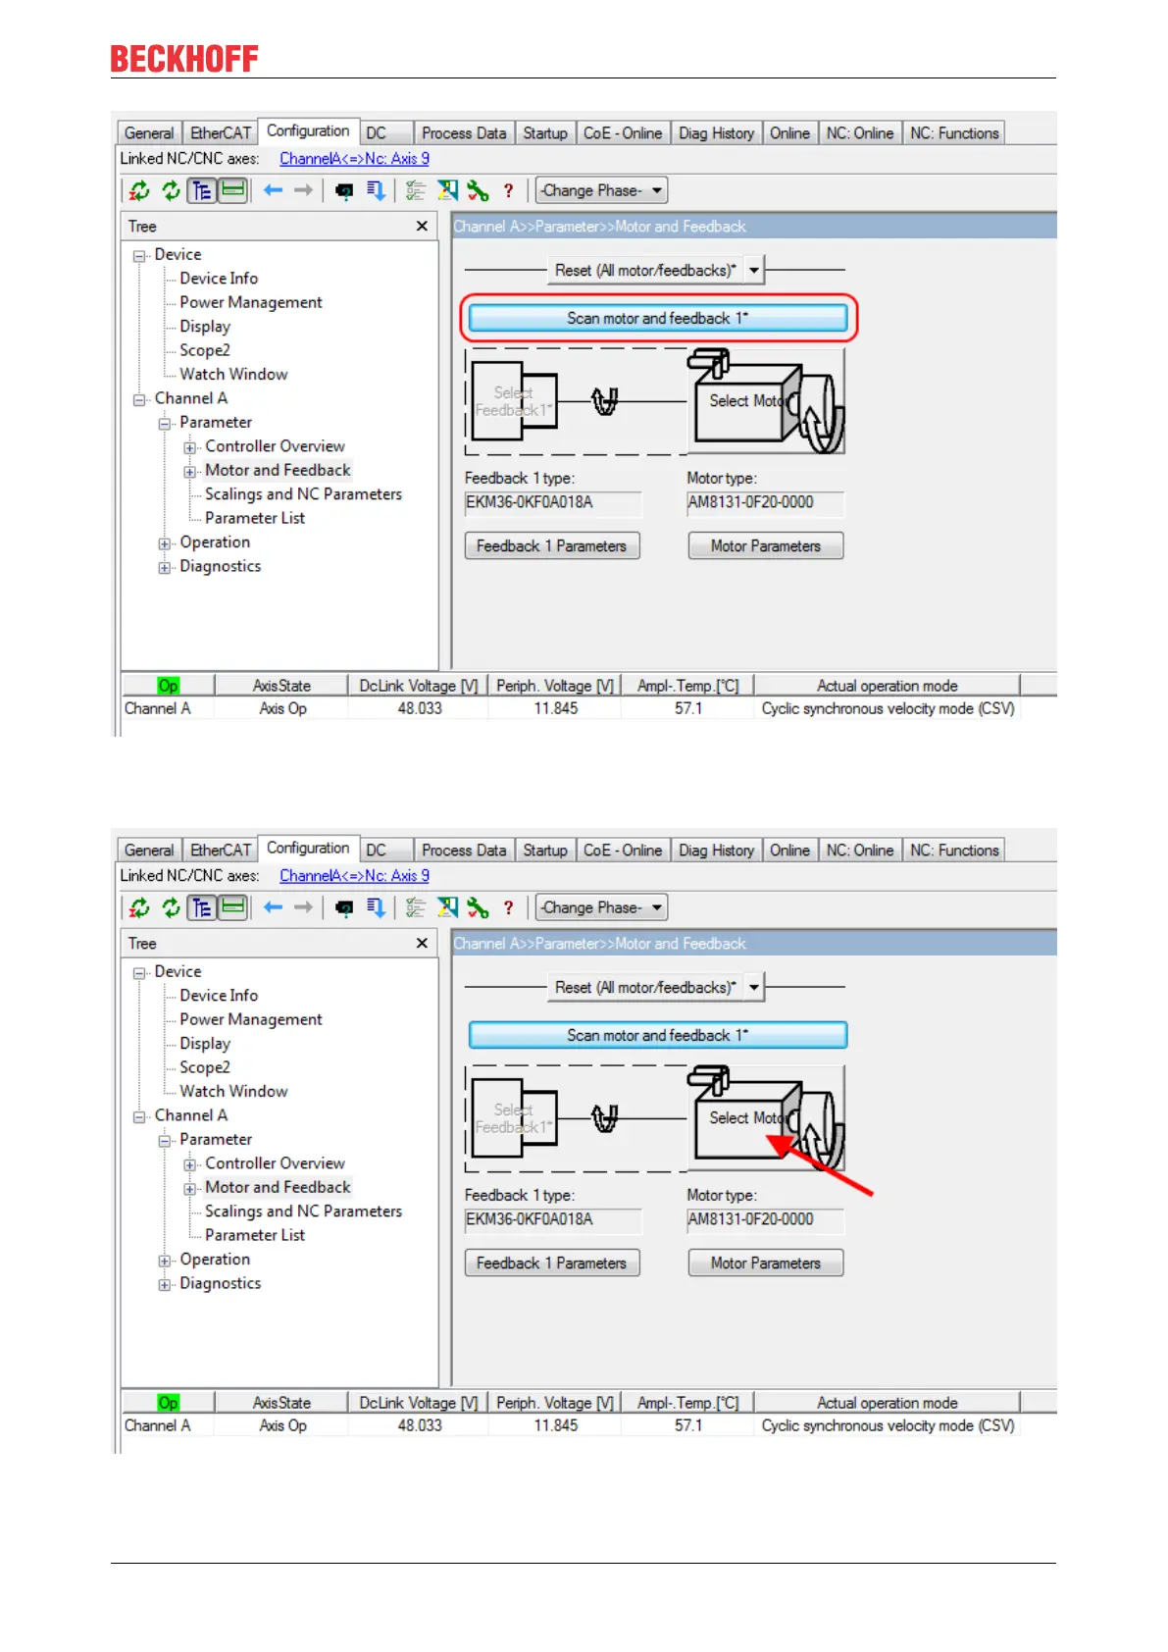
Task: Click plain green refresh icon in upper screenshot
Action: 172,190
